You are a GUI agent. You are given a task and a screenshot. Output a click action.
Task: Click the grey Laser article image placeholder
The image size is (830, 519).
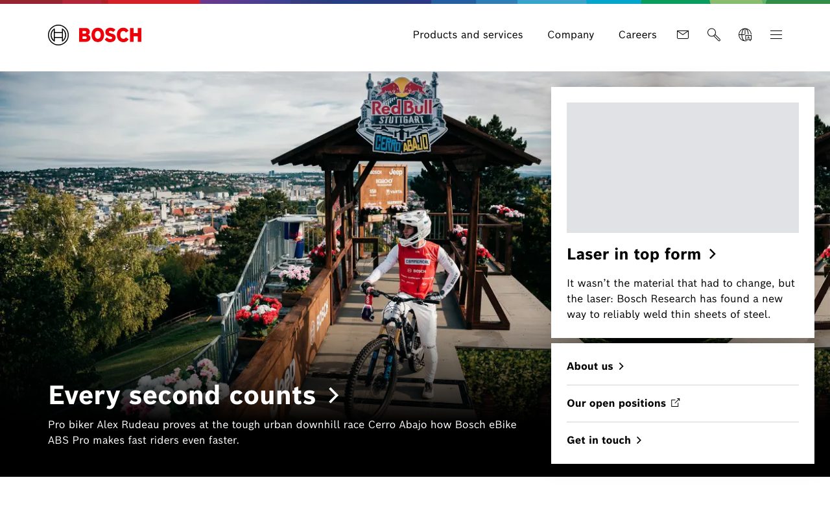click(683, 167)
